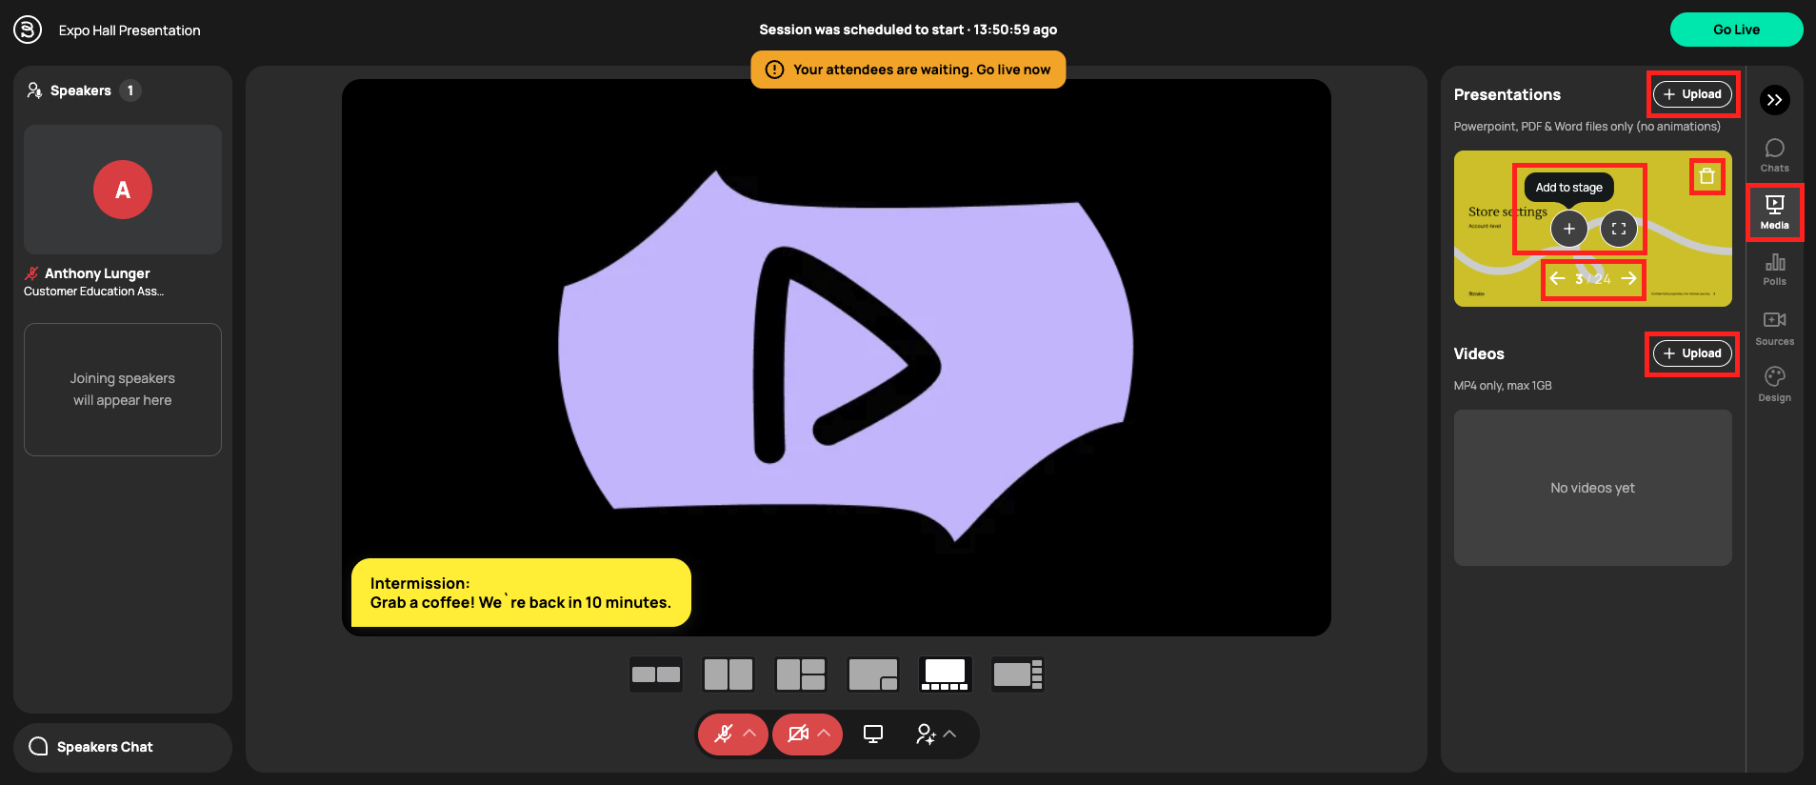
Task: Open the Sources panel icon
Action: tap(1774, 327)
